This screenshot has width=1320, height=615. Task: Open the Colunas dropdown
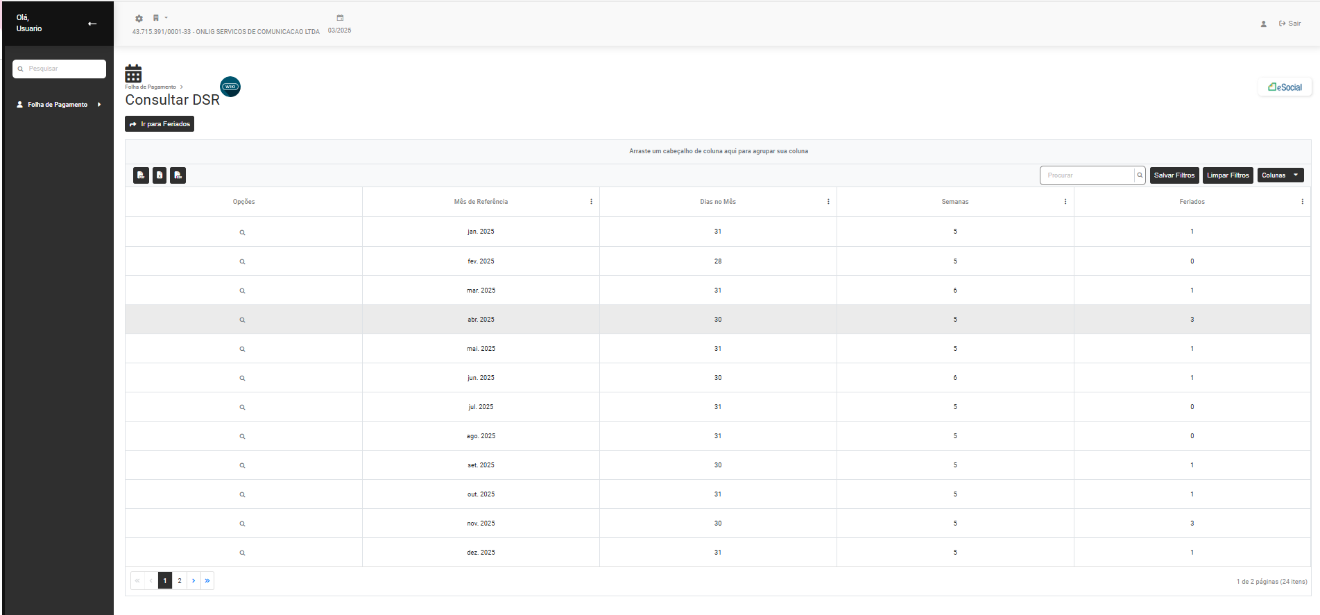1280,175
